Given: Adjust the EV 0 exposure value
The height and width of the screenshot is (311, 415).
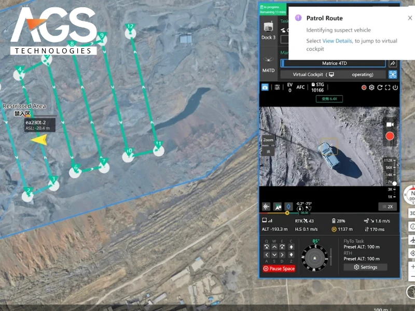Looking at the screenshot, I should coord(290,88).
